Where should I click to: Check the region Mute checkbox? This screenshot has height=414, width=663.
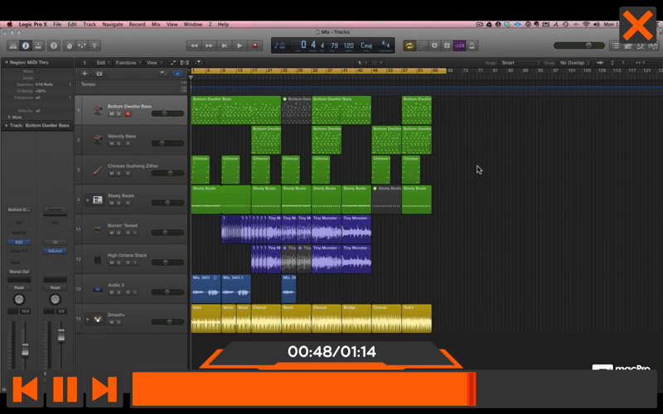tap(37, 71)
